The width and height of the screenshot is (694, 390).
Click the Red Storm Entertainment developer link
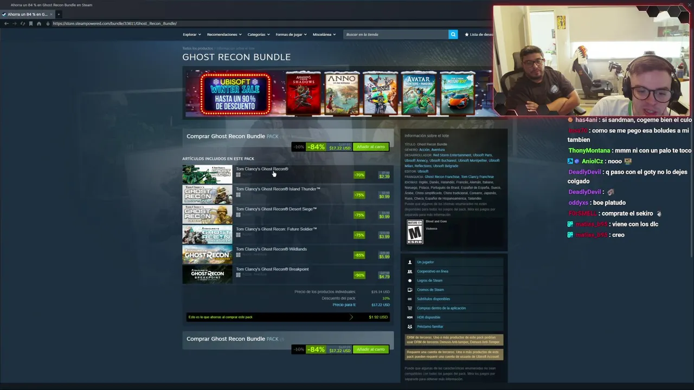coord(452,155)
